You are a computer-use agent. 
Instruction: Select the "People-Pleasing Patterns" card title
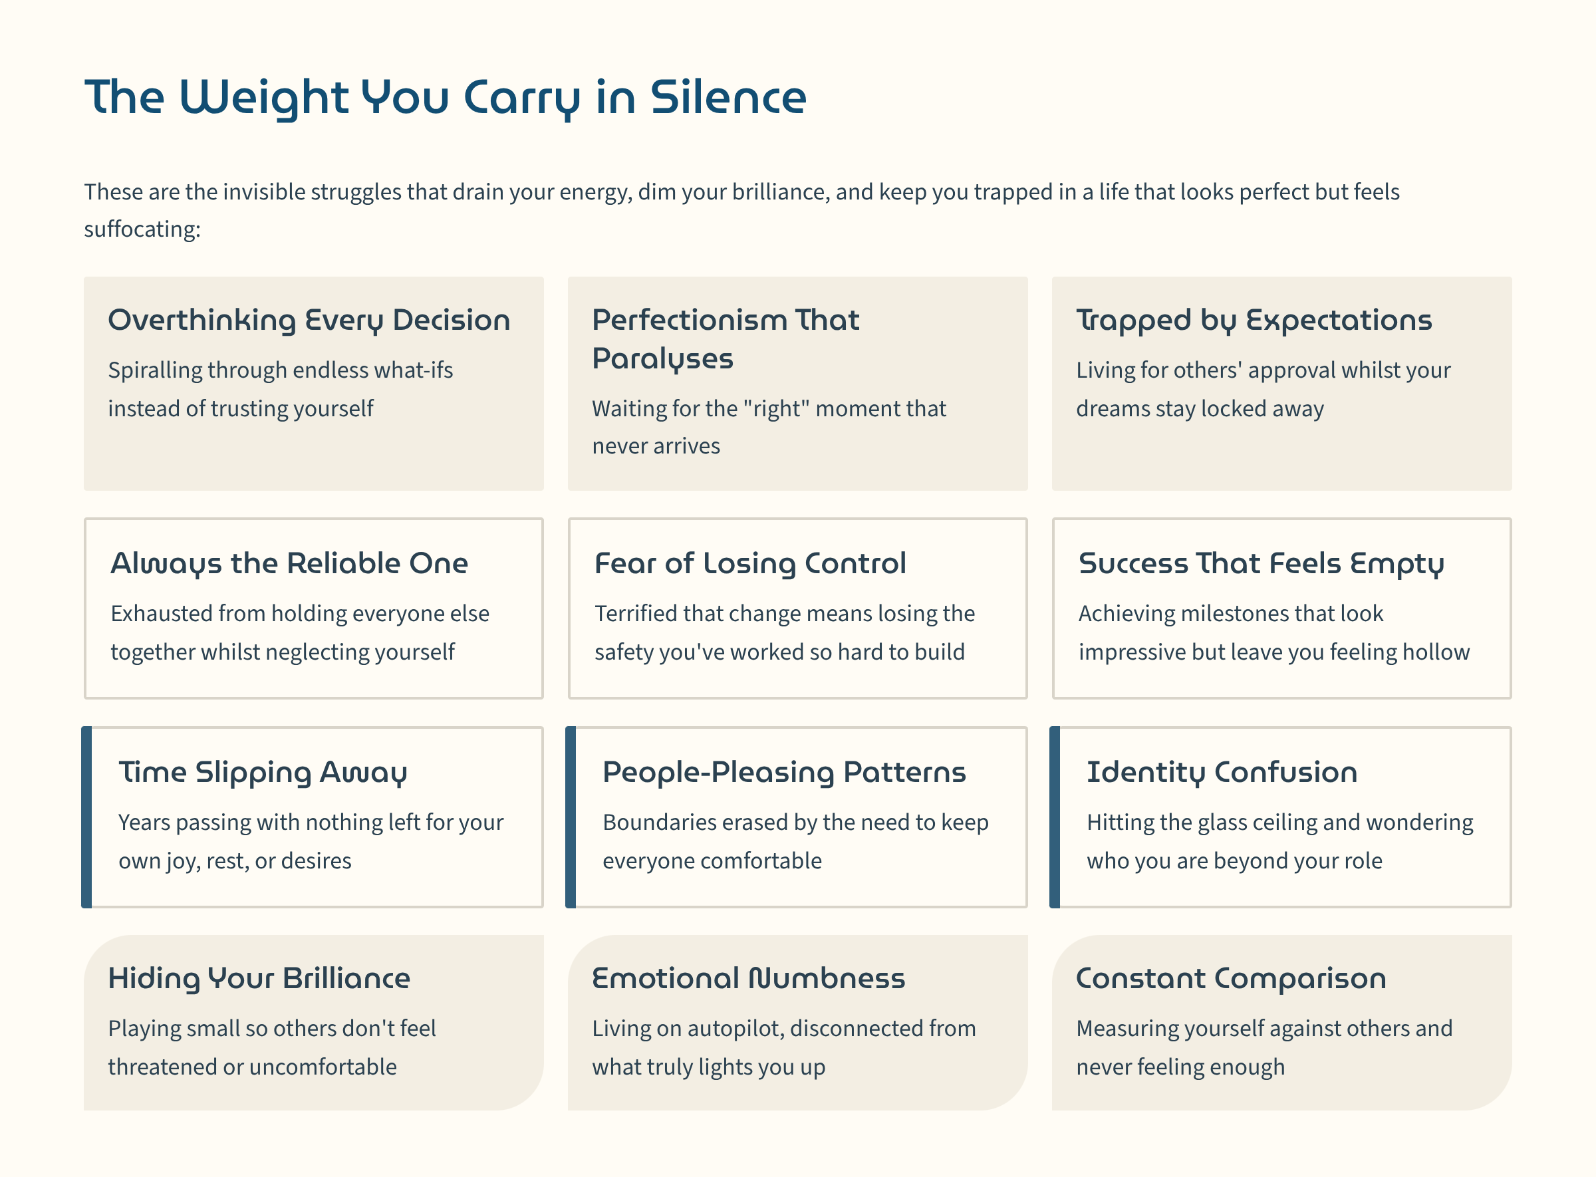point(785,772)
